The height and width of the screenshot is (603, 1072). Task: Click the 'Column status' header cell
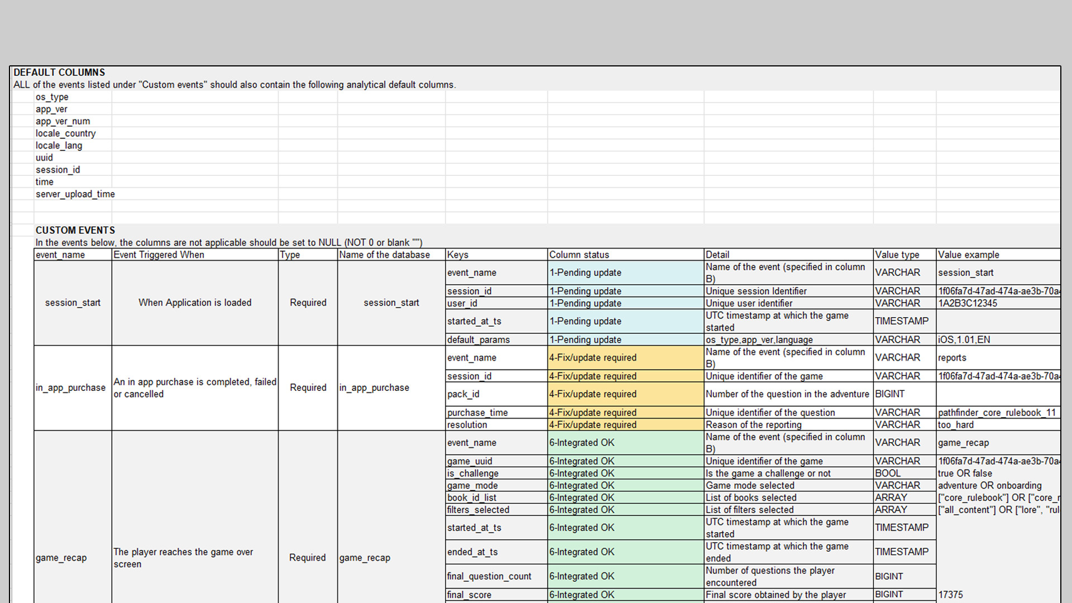[625, 255]
